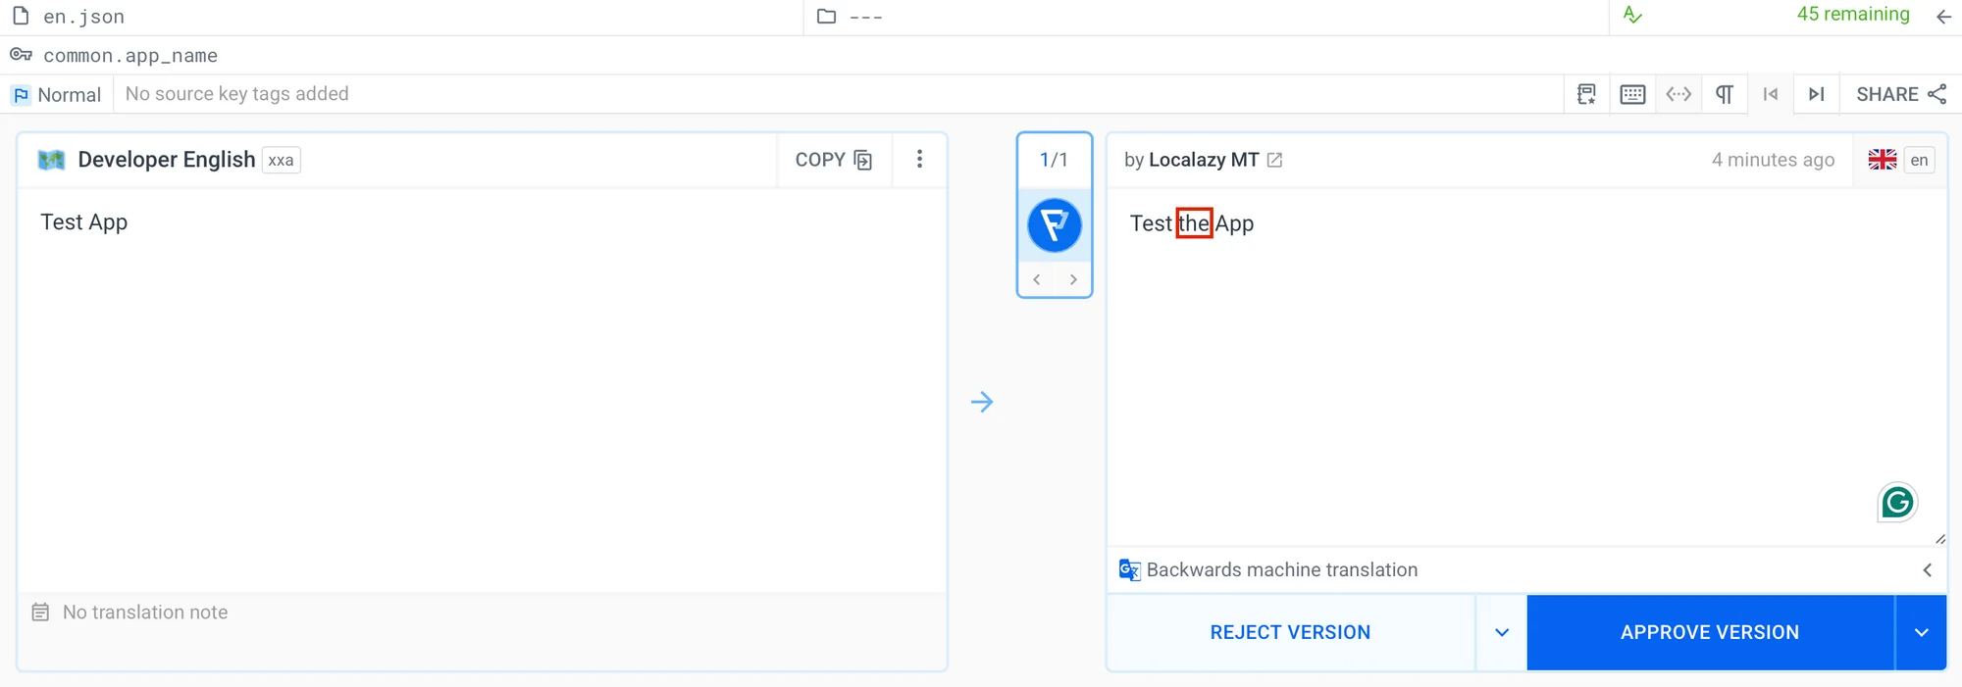
Task: Open dropdown next to Approve Version
Action: click(1921, 632)
